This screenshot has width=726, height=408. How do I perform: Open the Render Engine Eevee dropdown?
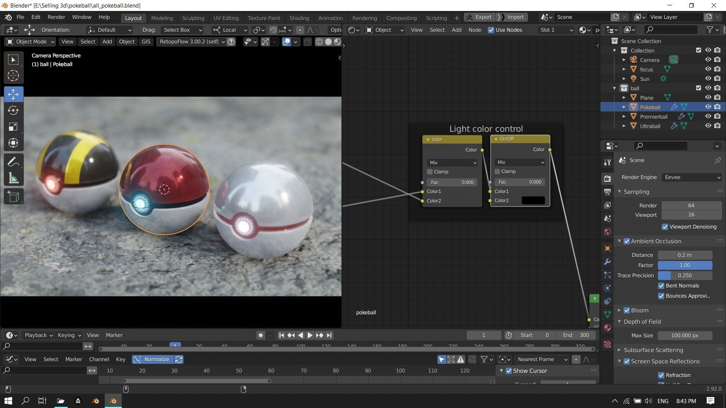coord(692,177)
